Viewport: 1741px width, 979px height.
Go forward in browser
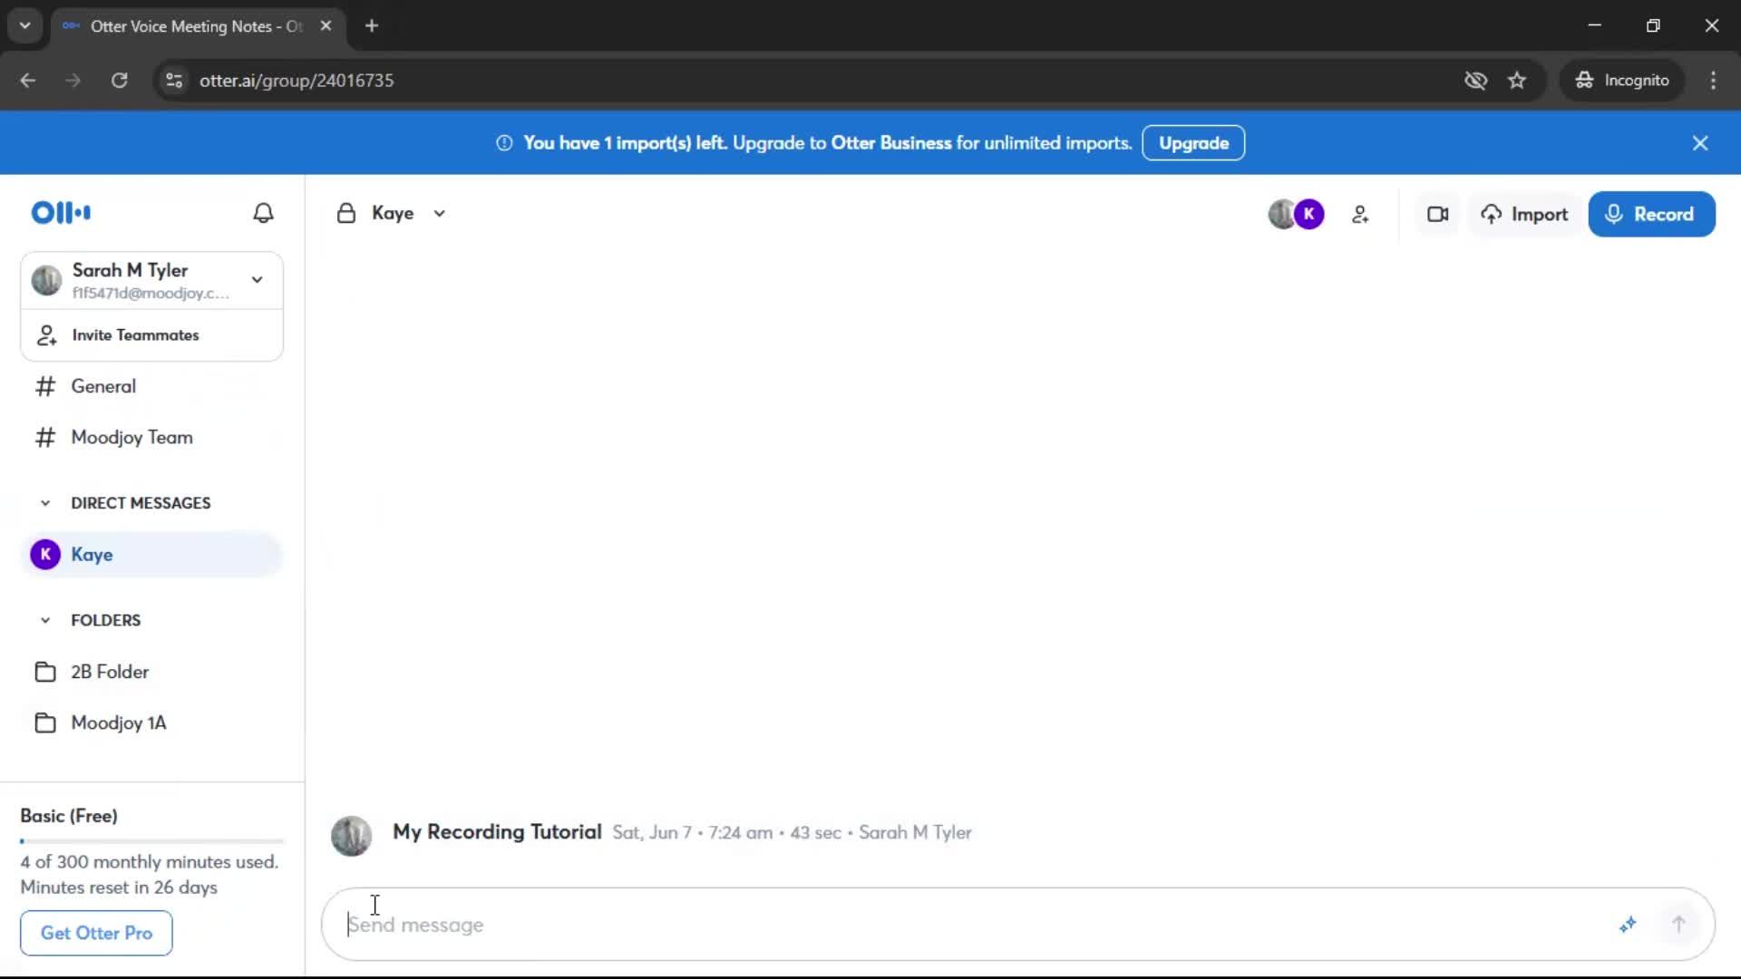[73, 81]
